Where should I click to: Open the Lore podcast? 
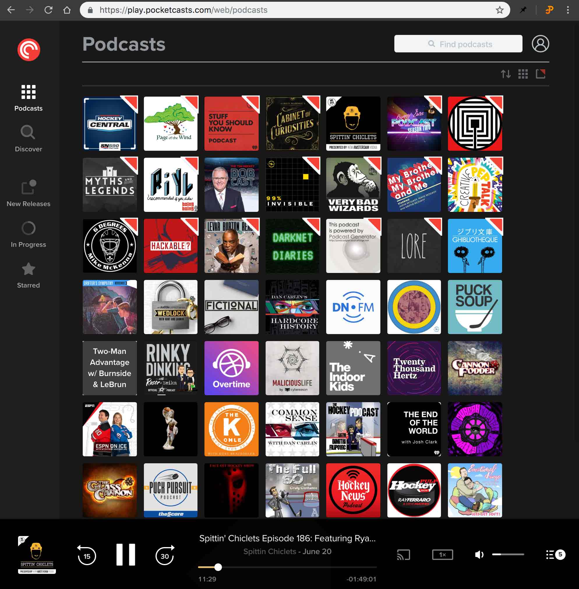click(x=414, y=246)
